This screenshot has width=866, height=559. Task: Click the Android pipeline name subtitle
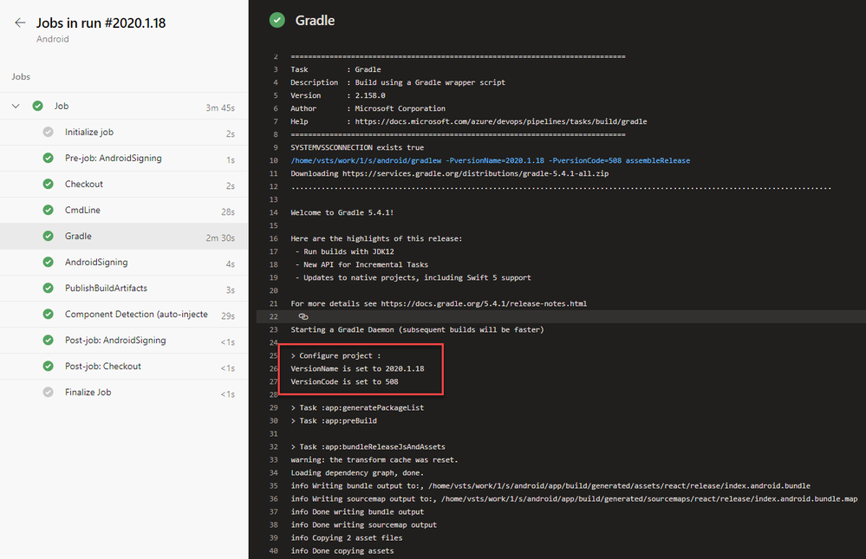coord(53,39)
